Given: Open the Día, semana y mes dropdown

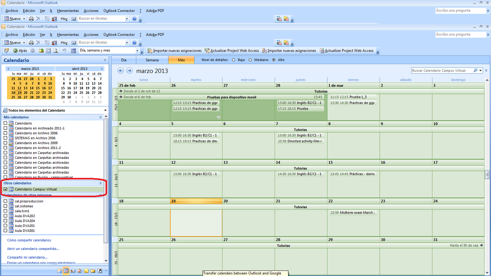Looking at the screenshot, I should tap(138, 50).
